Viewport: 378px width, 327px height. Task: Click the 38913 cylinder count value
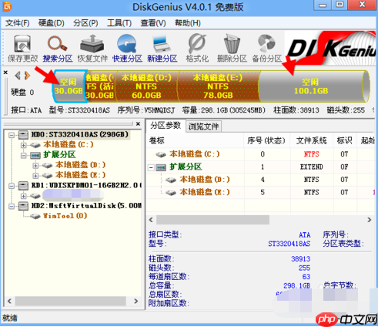(x=301, y=259)
